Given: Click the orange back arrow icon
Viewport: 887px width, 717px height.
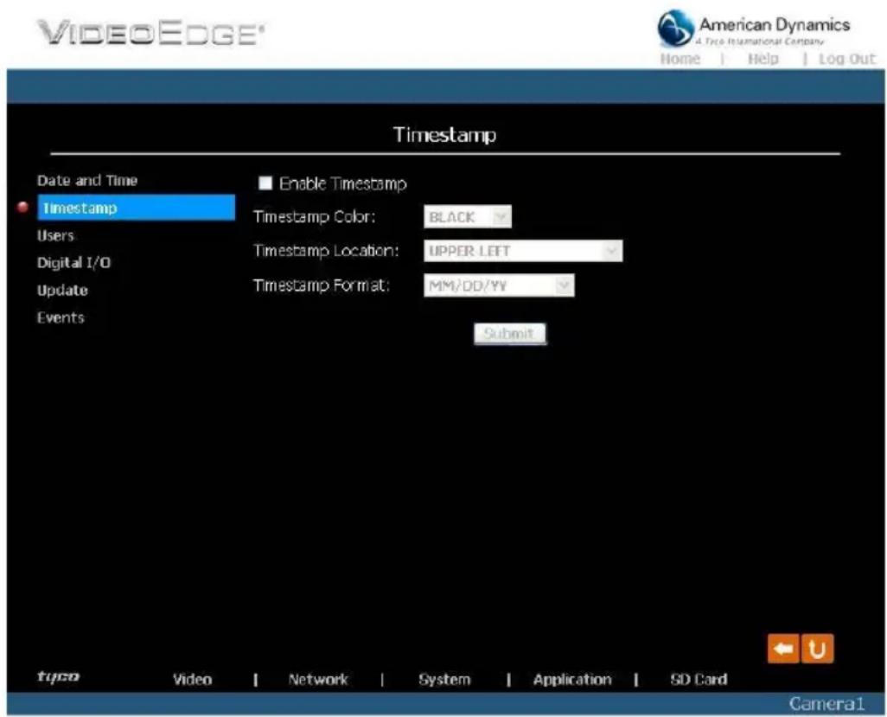Looking at the screenshot, I should click(783, 649).
